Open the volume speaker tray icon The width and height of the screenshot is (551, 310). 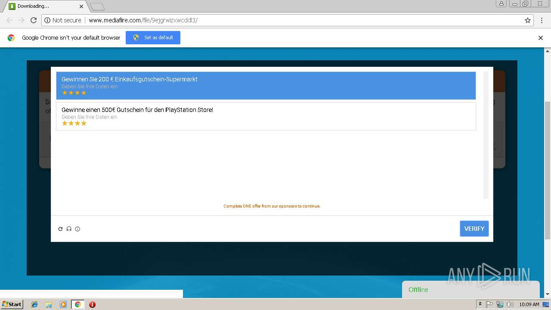click(510, 304)
